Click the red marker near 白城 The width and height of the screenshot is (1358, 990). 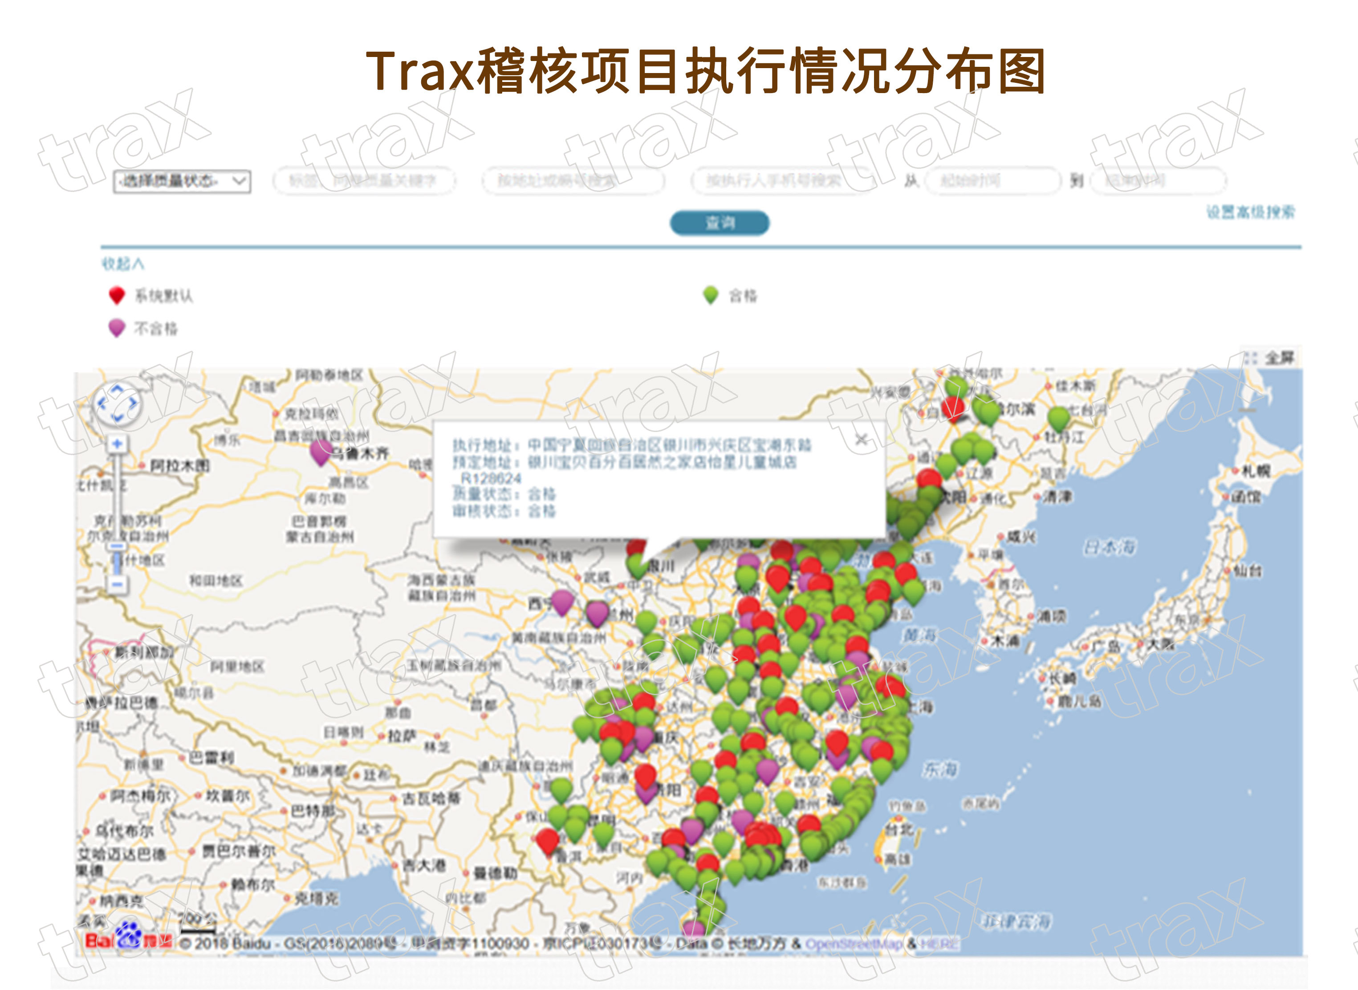tap(952, 409)
